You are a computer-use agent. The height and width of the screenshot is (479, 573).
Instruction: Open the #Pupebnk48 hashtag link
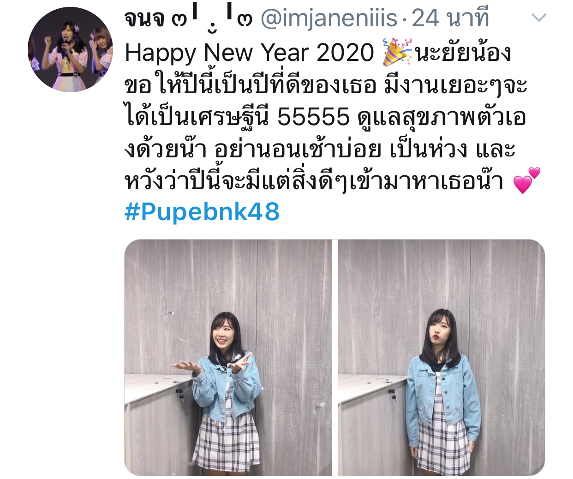[202, 212]
